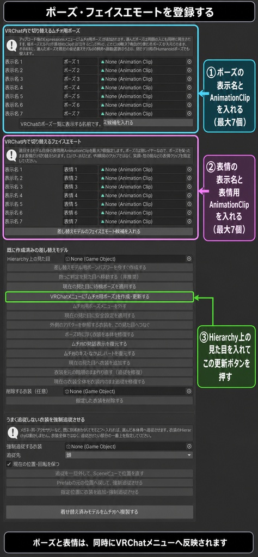
Task: Click ムチヲのキス・なかよしハートを復元する button
Action: point(100,354)
